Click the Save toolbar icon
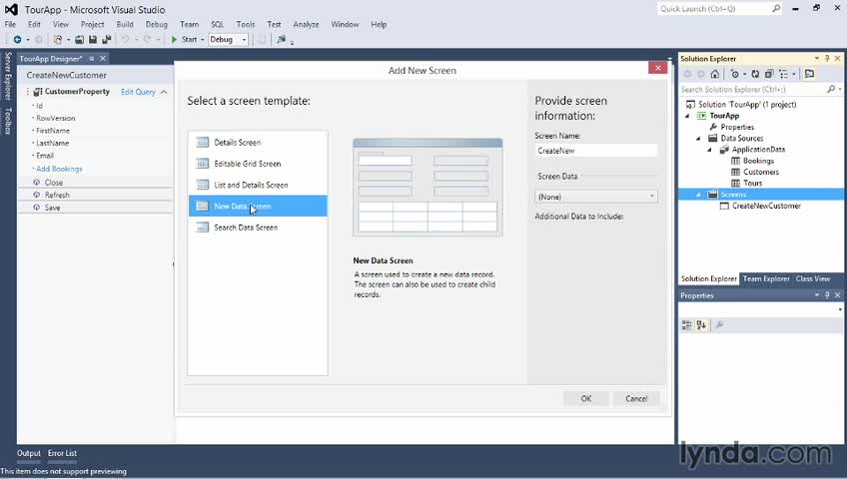 coord(93,39)
